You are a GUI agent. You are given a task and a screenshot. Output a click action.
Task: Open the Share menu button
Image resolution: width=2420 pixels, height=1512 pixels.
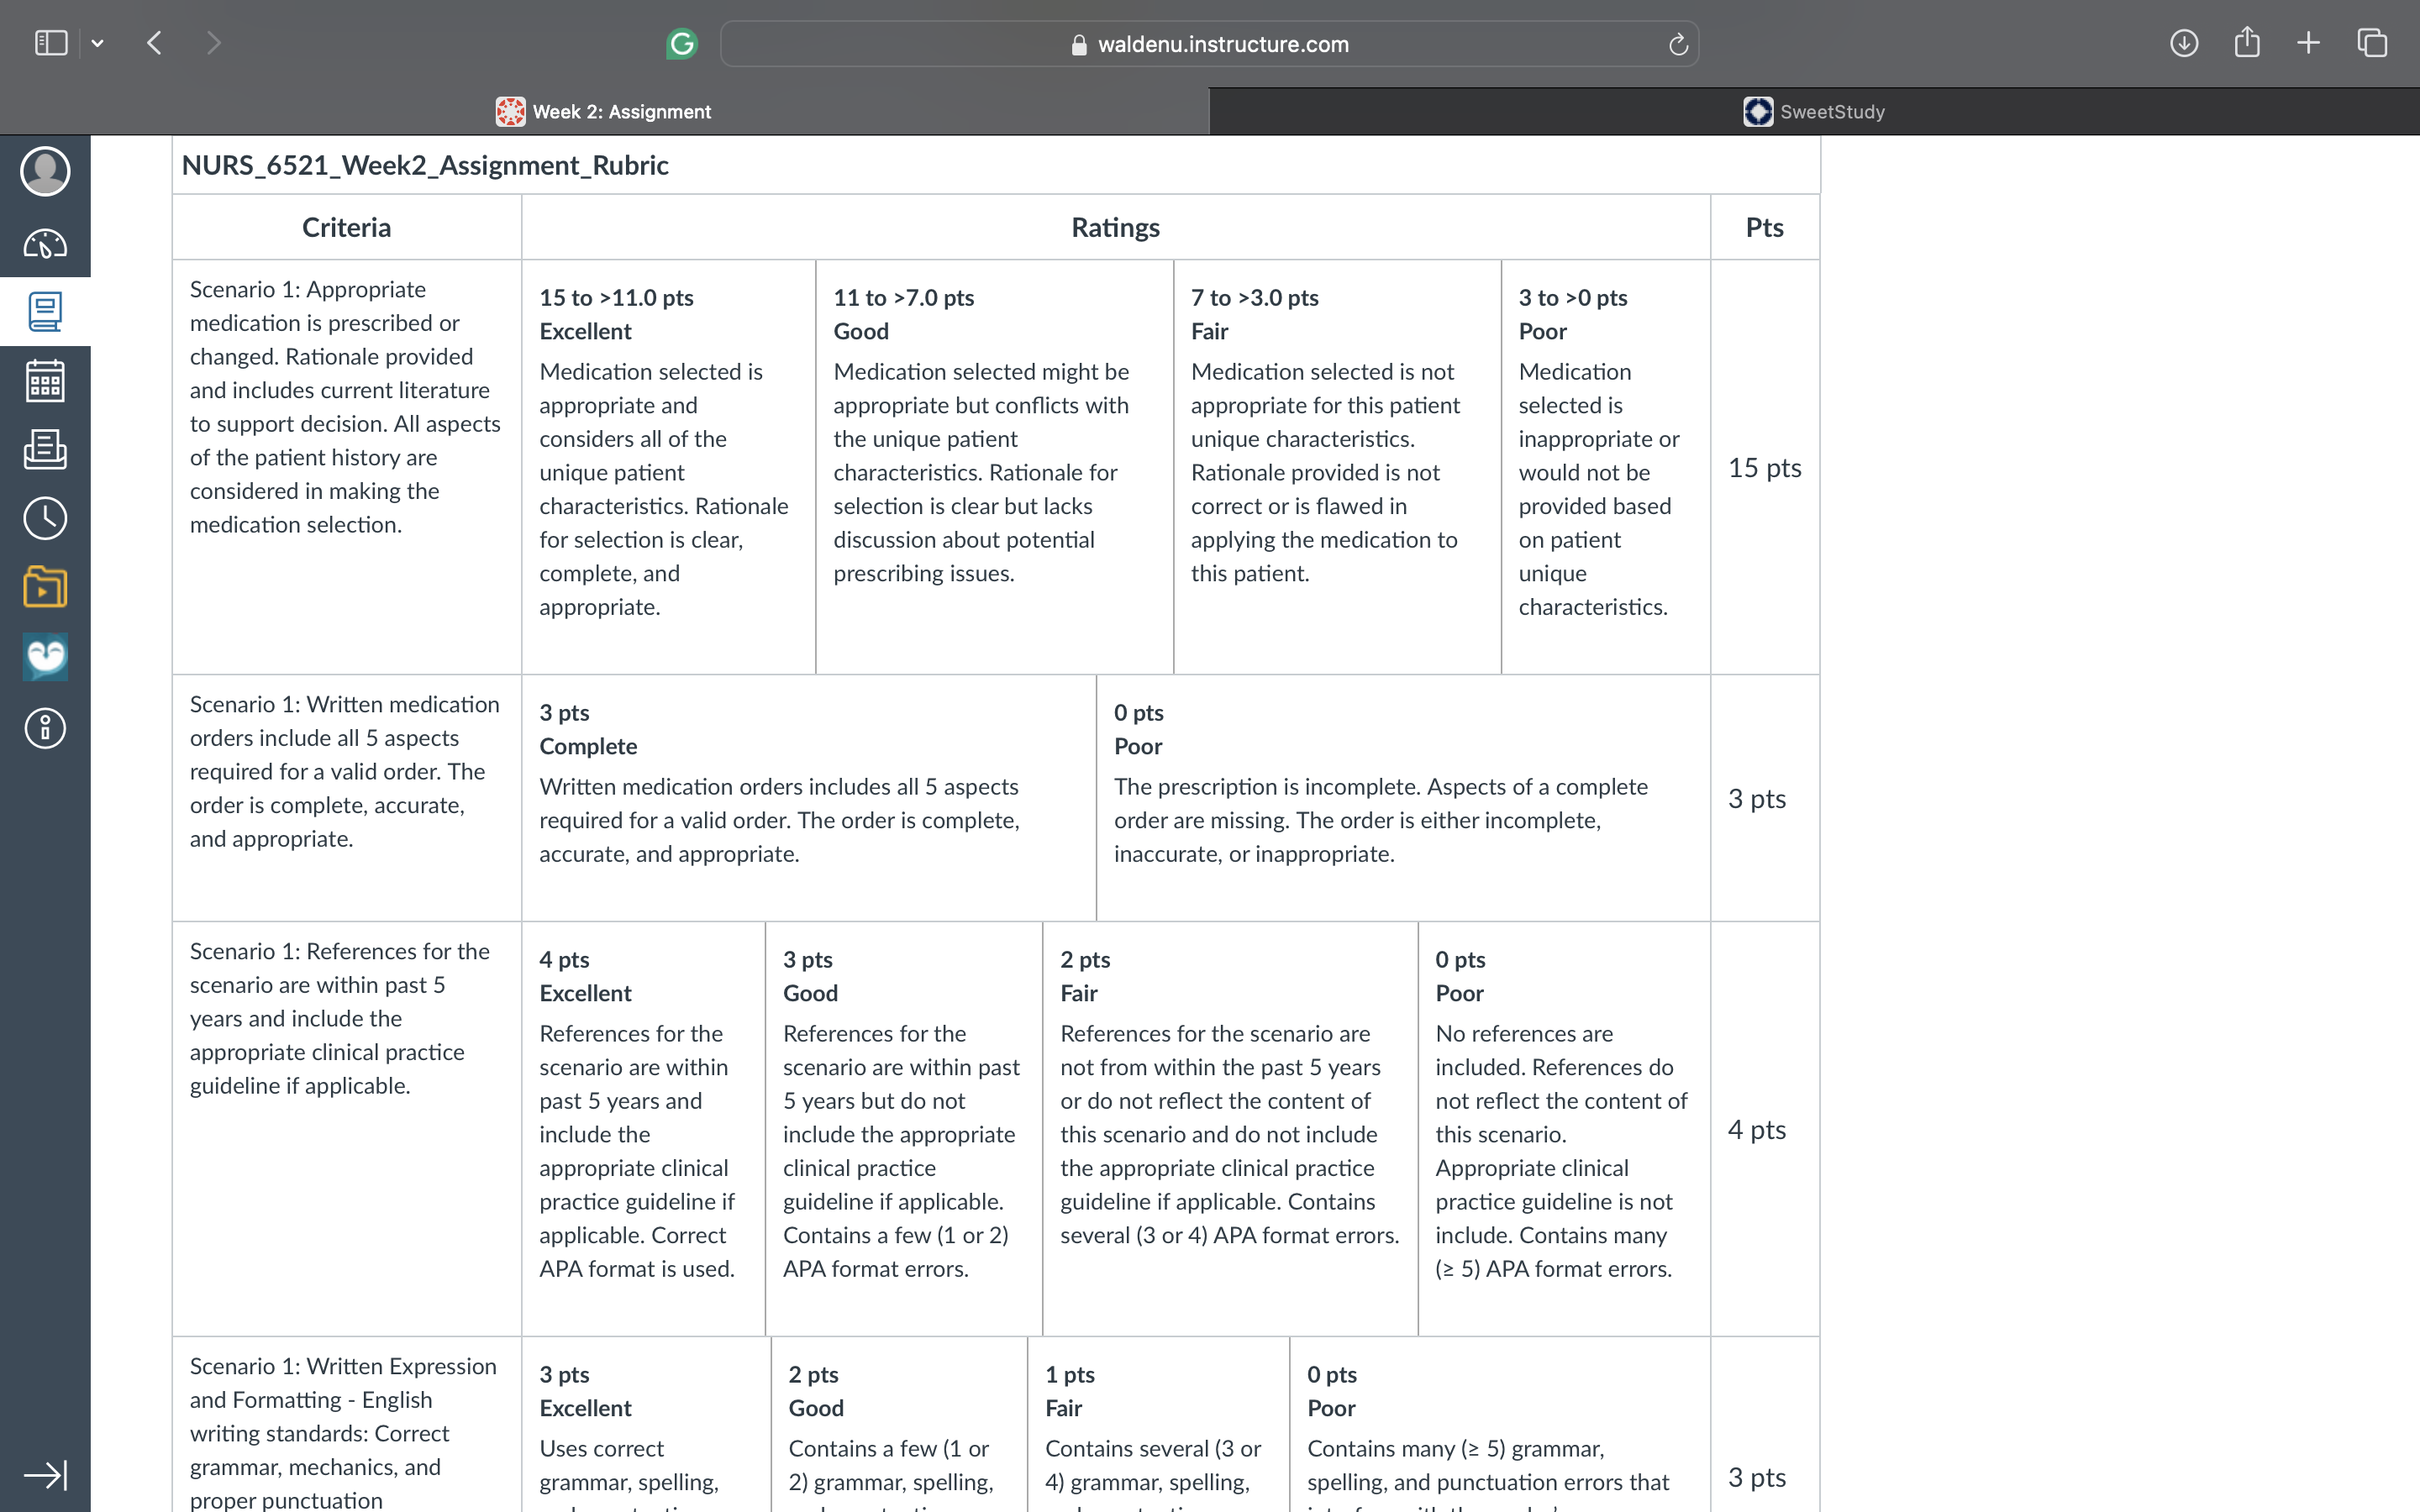(x=2247, y=42)
